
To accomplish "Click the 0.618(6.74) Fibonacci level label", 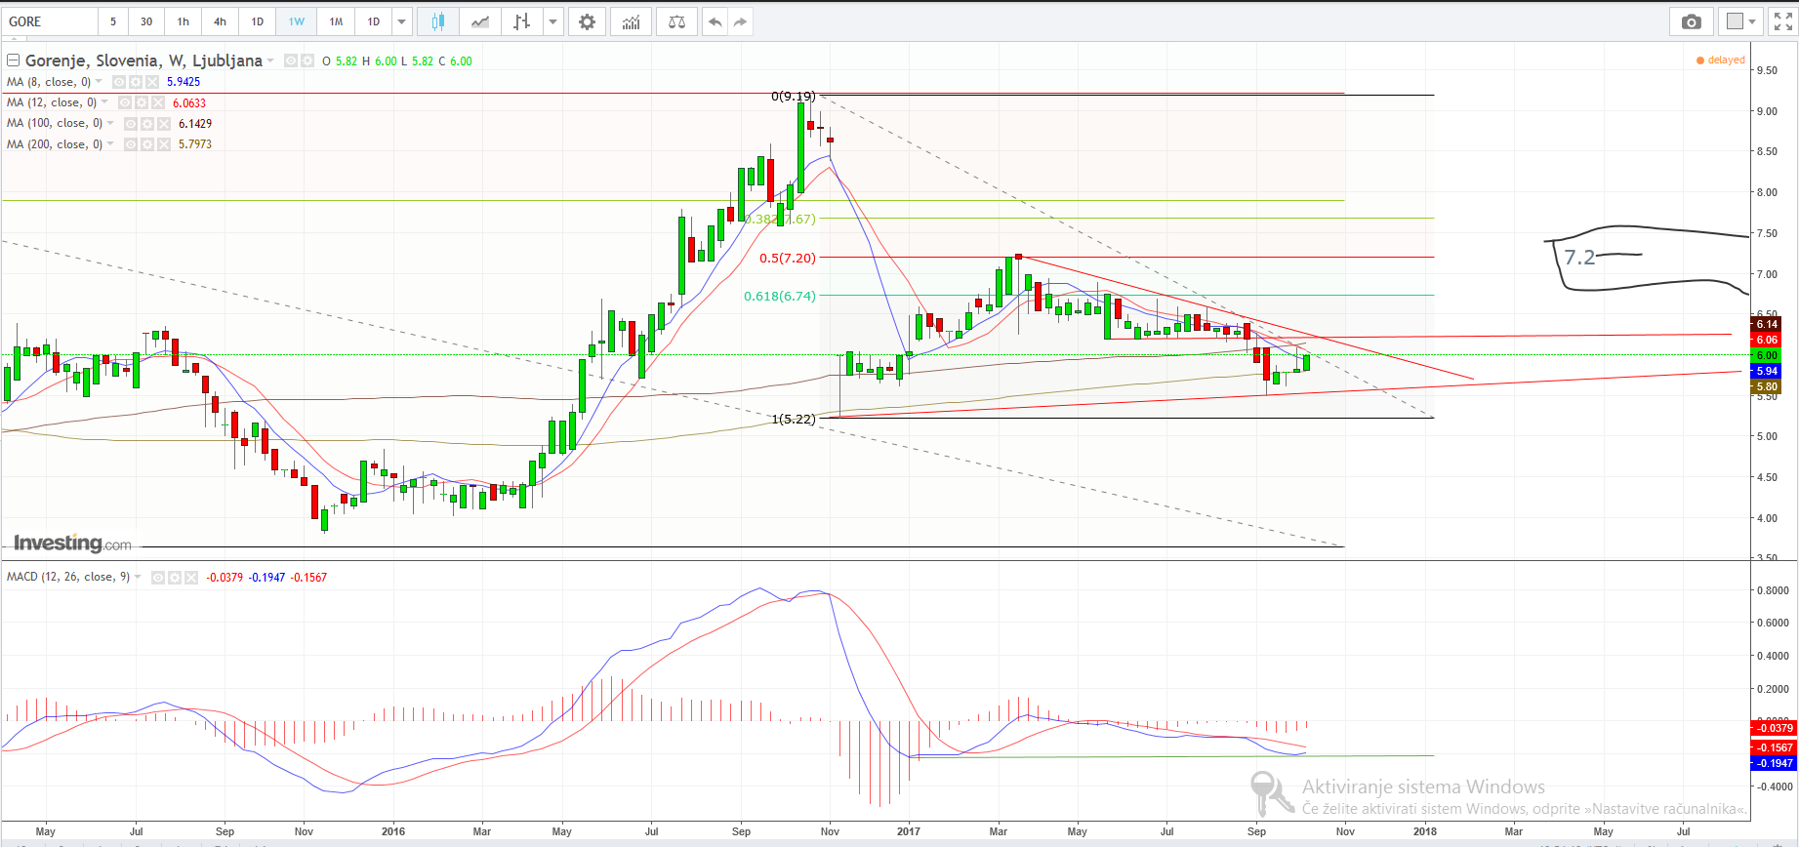I will pos(779,297).
